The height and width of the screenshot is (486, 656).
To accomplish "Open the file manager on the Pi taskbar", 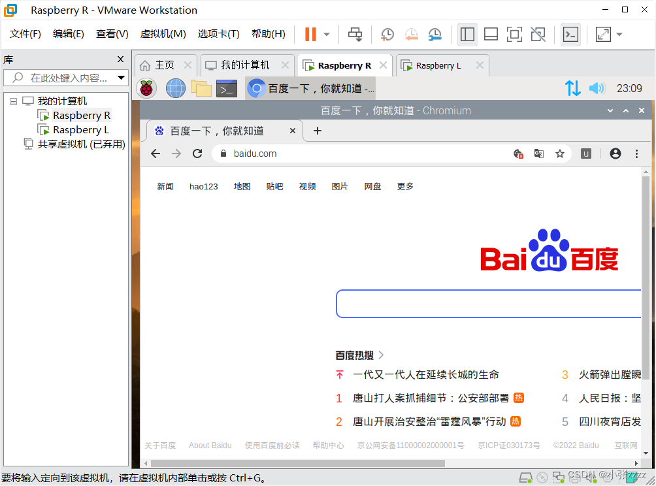I will [201, 88].
